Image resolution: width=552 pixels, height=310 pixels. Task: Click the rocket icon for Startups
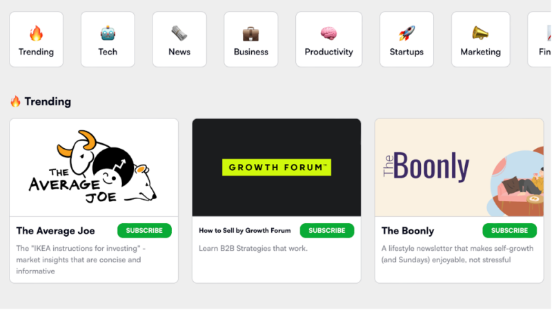tap(406, 33)
